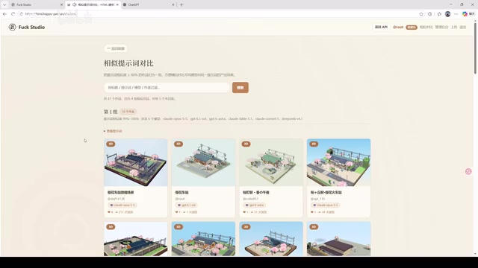478x268 pixels.
Task: Click the second card title by @root
Action: tap(181, 192)
